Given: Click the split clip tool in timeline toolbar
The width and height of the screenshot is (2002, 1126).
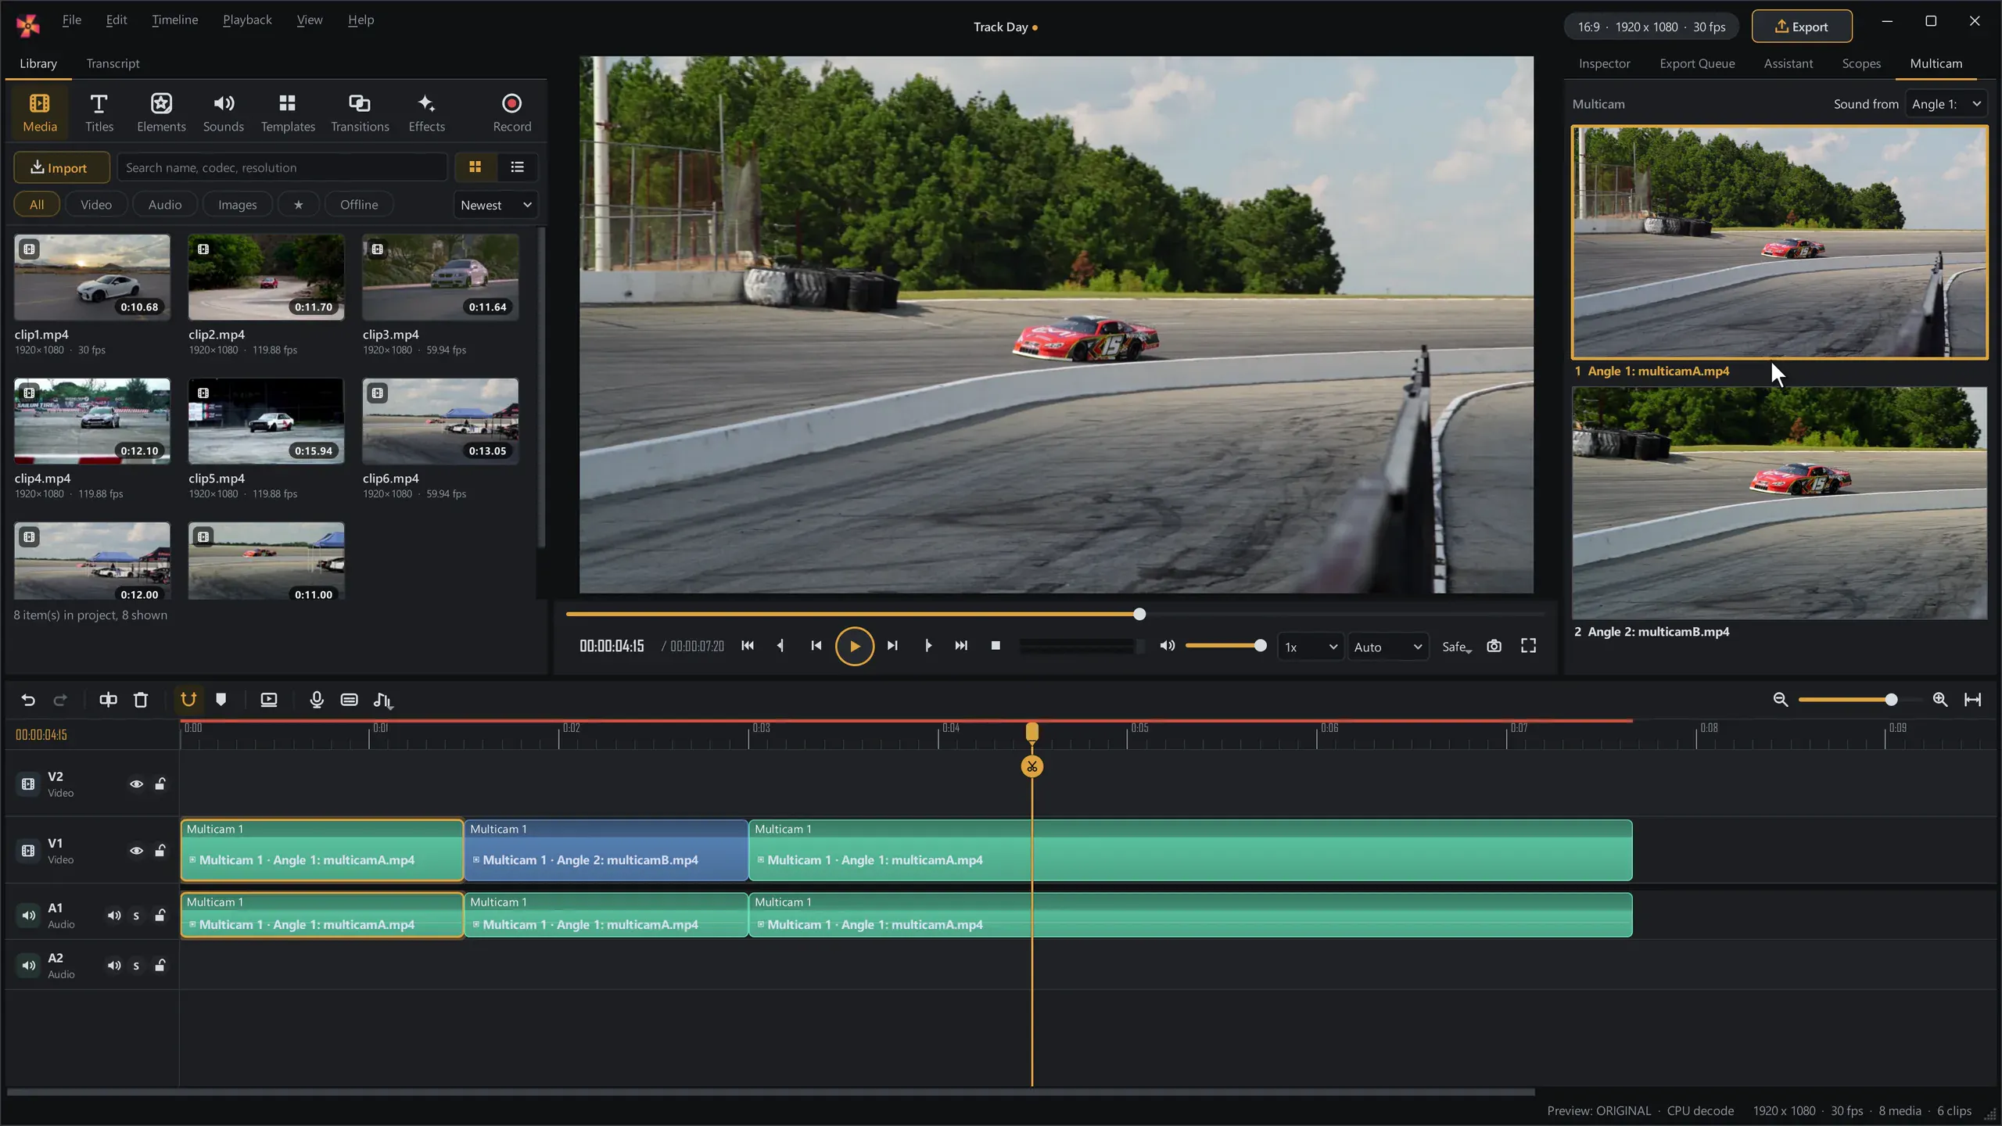Looking at the screenshot, I should click(x=108, y=700).
